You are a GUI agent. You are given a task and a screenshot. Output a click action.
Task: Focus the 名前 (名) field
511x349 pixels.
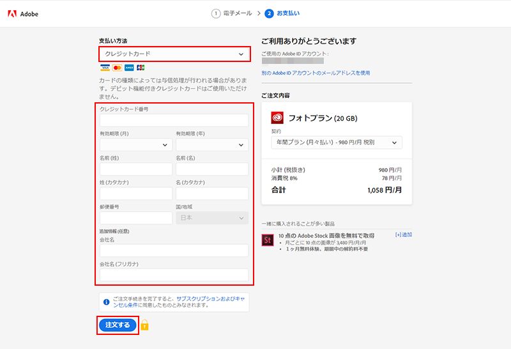click(212, 169)
